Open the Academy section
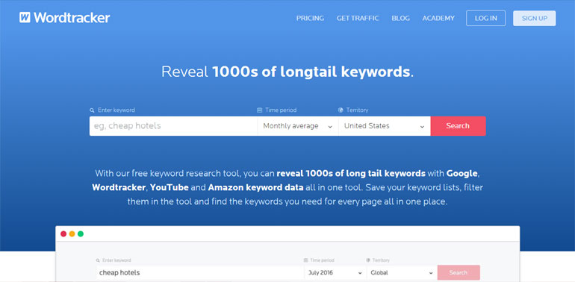Image resolution: width=575 pixels, height=282 pixels. click(438, 19)
